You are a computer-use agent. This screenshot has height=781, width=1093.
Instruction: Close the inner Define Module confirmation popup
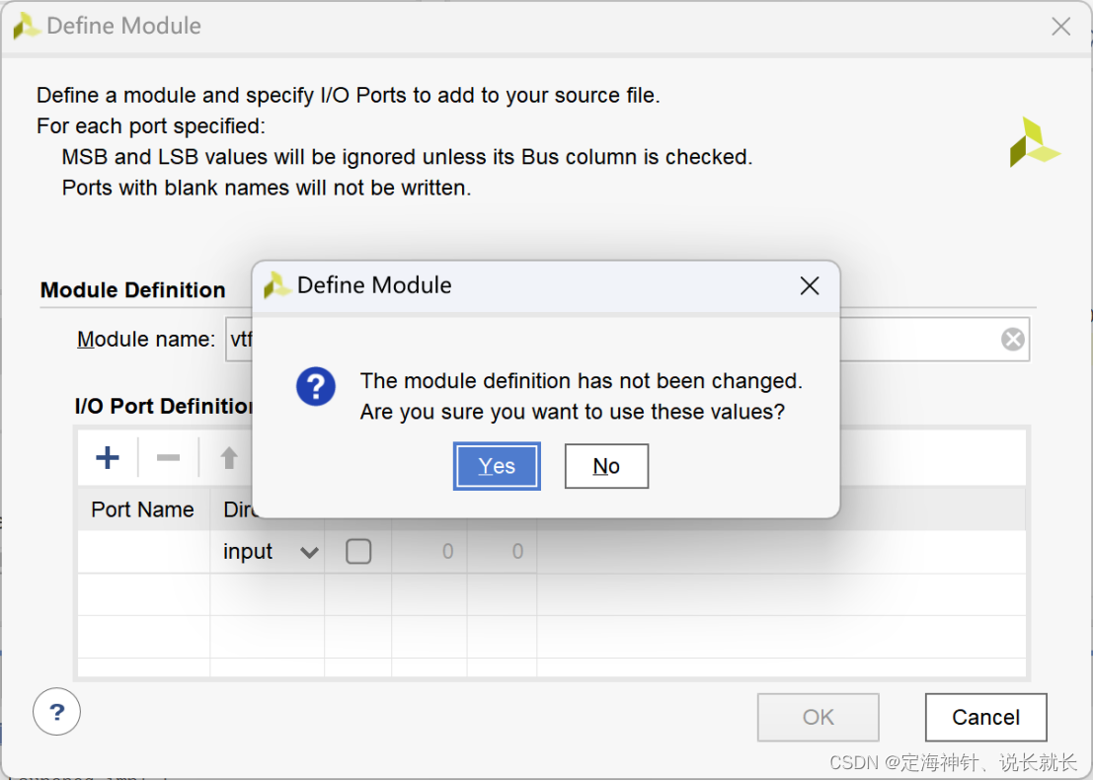[x=810, y=285]
